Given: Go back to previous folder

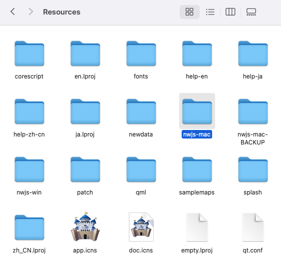Looking at the screenshot, I should 12,12.
